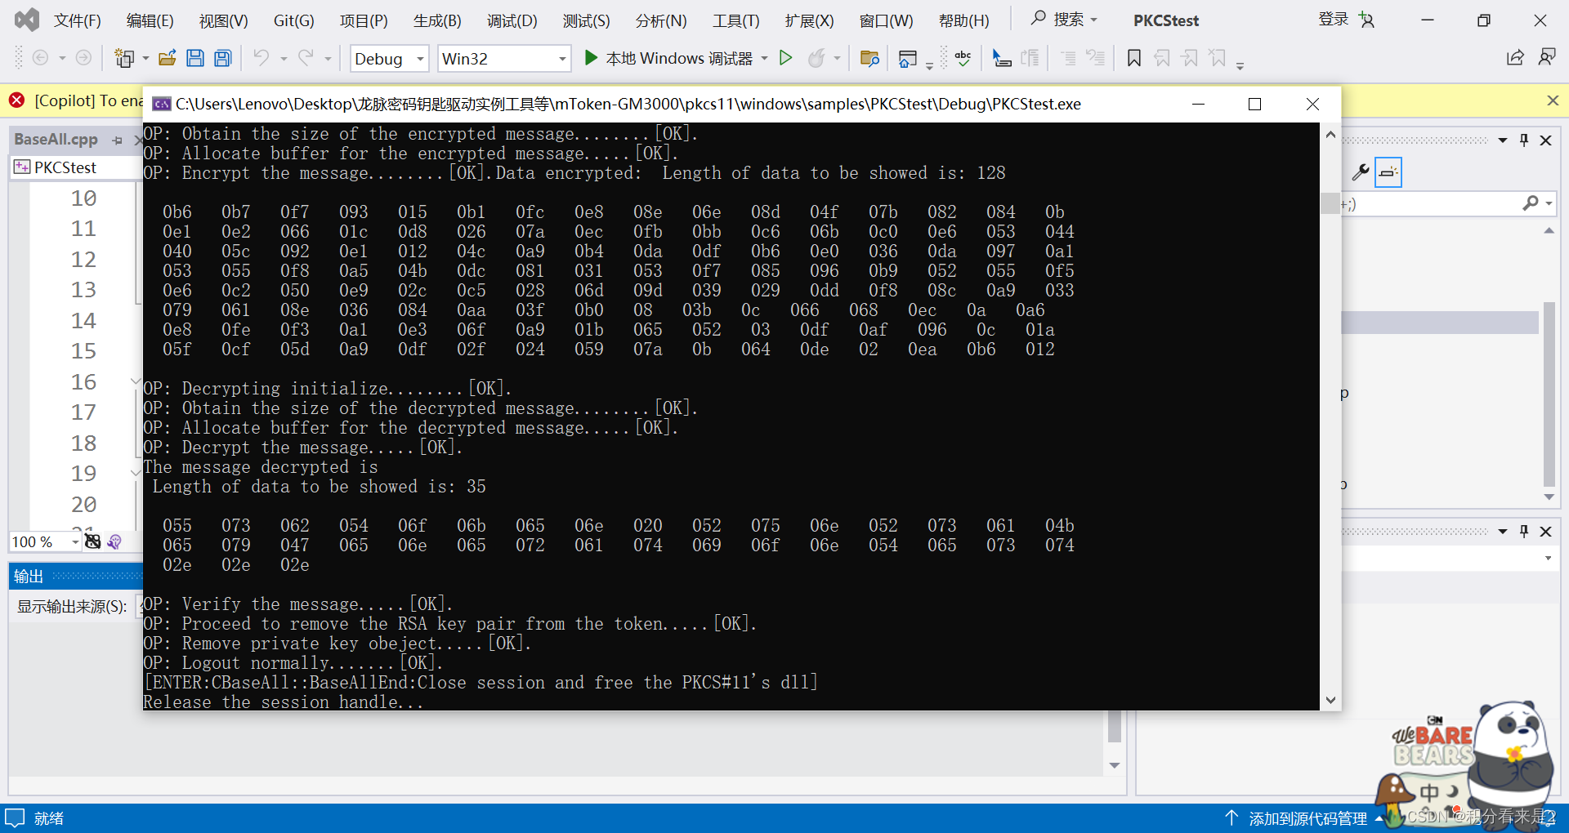Click the 就绪 status bar icon
Image resolution: width=1569 pixels, height=833 pixels.
coord(15,817)
